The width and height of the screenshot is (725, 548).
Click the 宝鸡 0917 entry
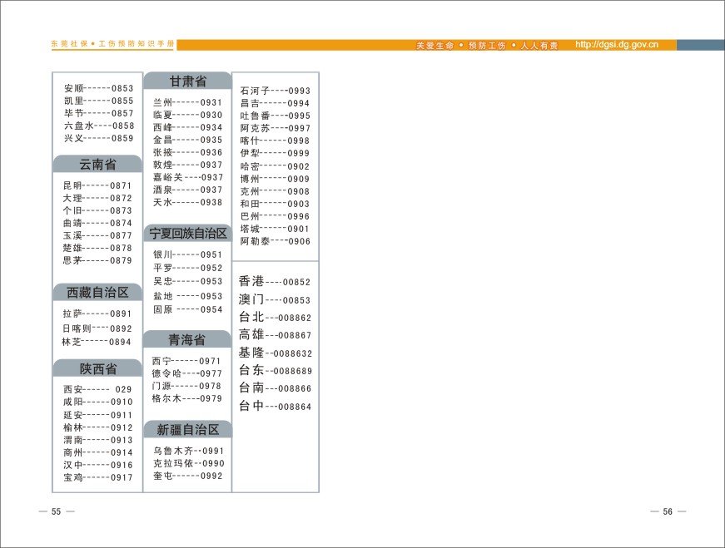click(98, 478)
